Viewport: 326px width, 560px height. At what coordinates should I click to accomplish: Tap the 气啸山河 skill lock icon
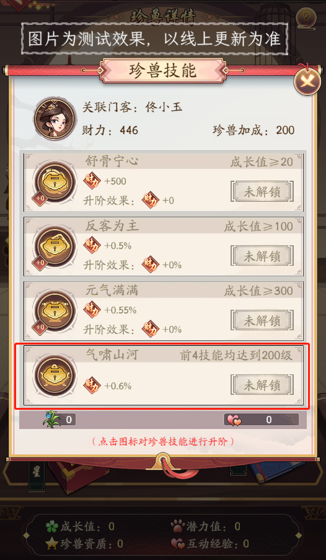55,375
